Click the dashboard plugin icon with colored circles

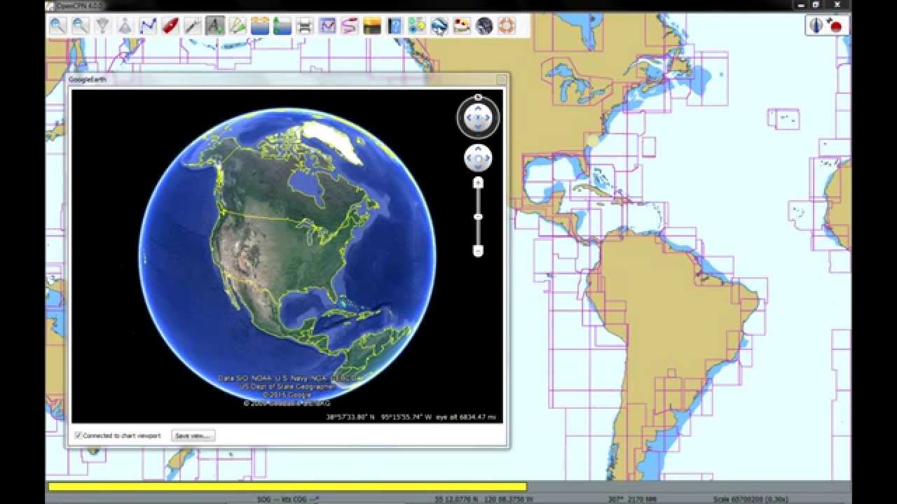[416, 27]
